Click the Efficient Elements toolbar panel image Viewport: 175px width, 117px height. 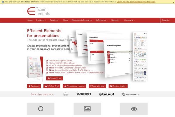pos(140,56)
